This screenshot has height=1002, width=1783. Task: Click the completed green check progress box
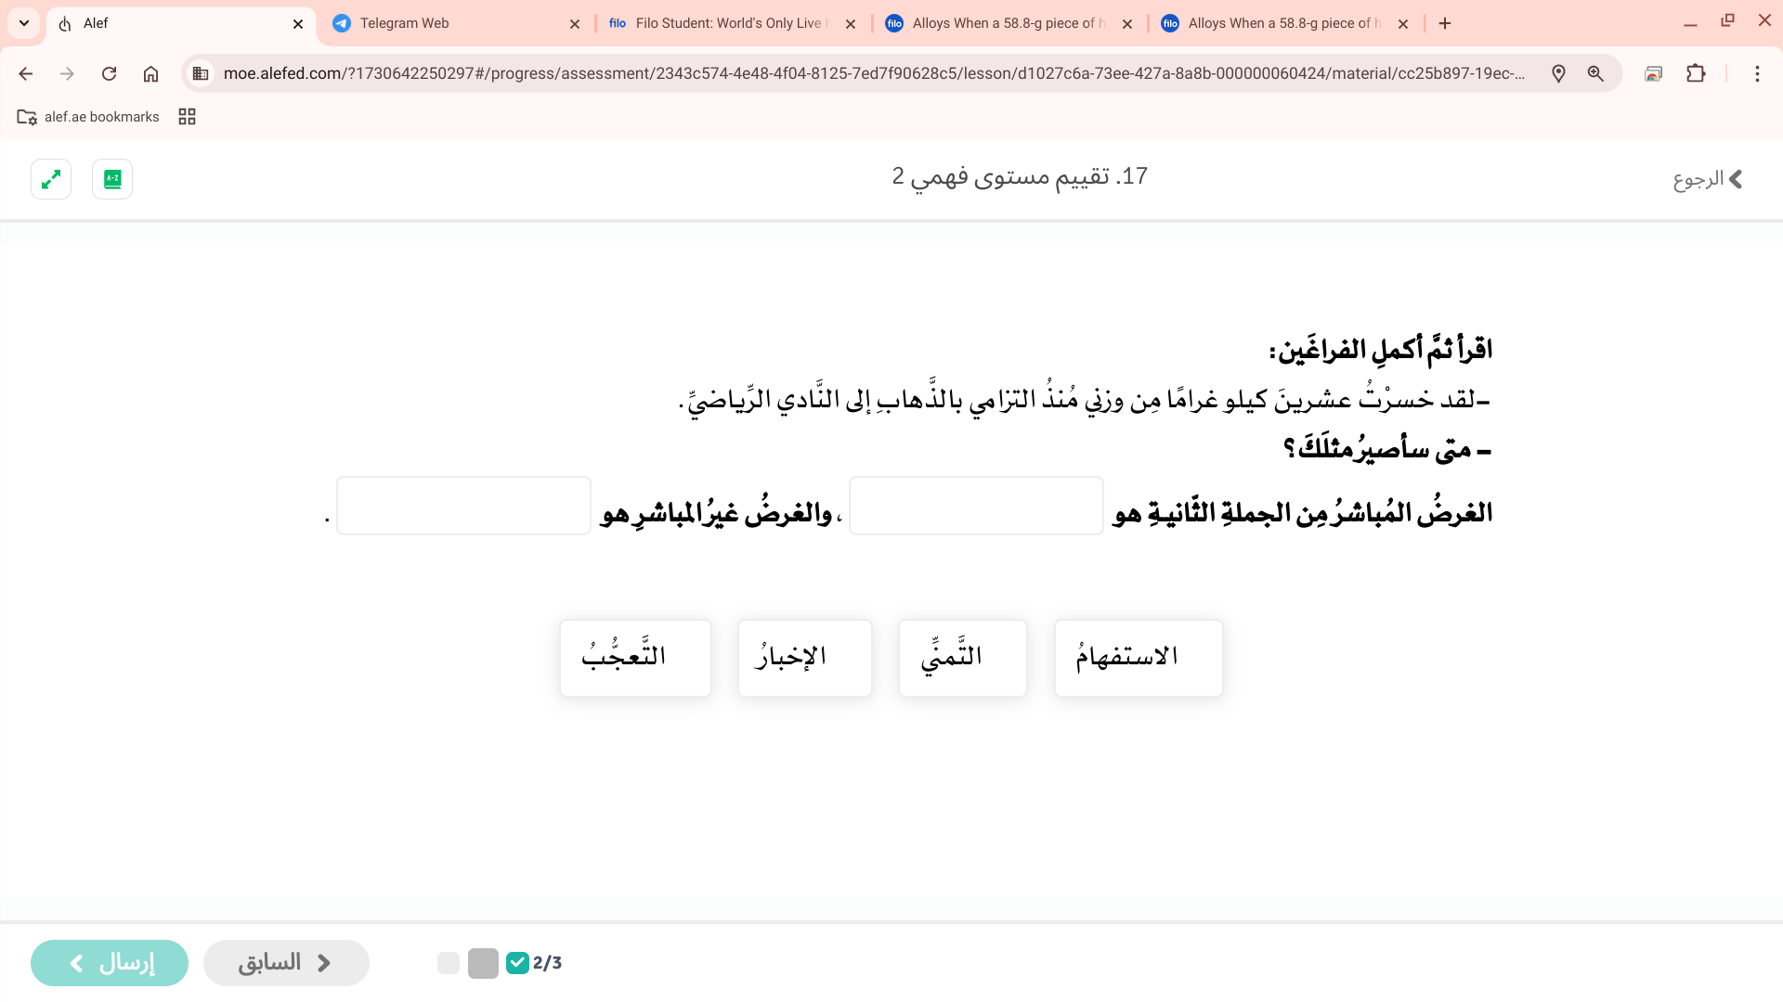point(517,963)
